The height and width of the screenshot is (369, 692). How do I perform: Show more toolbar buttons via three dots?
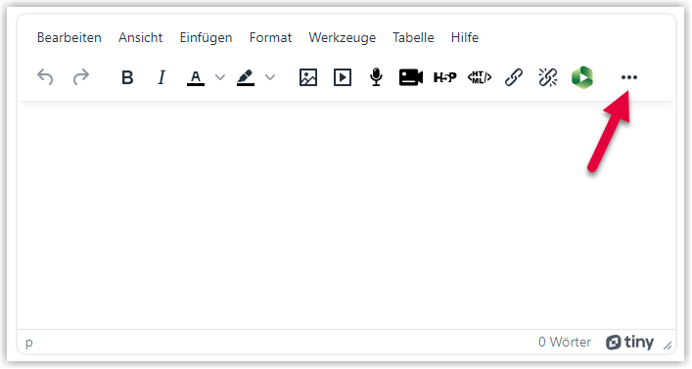(x=629, y=77)
